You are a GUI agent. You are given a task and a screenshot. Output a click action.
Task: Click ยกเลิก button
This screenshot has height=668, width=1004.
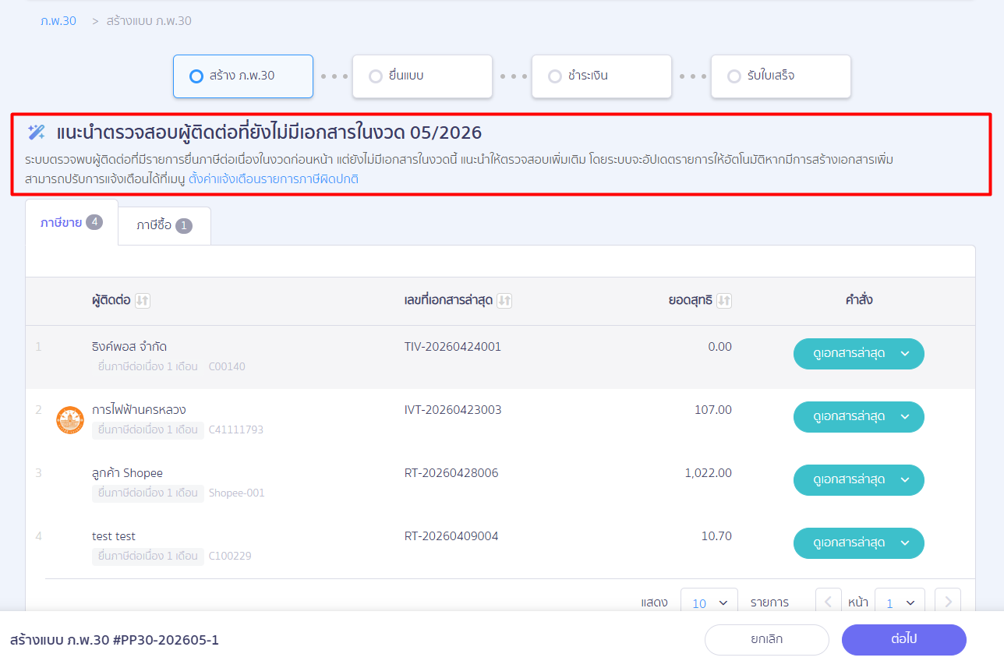pyautogui.click(x=767, y=640)
